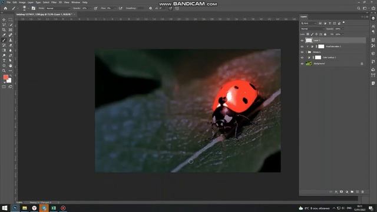Viewport: 377px width, 212px height.
Task: Select the Brush tool in toolbox
Action: click(4, 40)
